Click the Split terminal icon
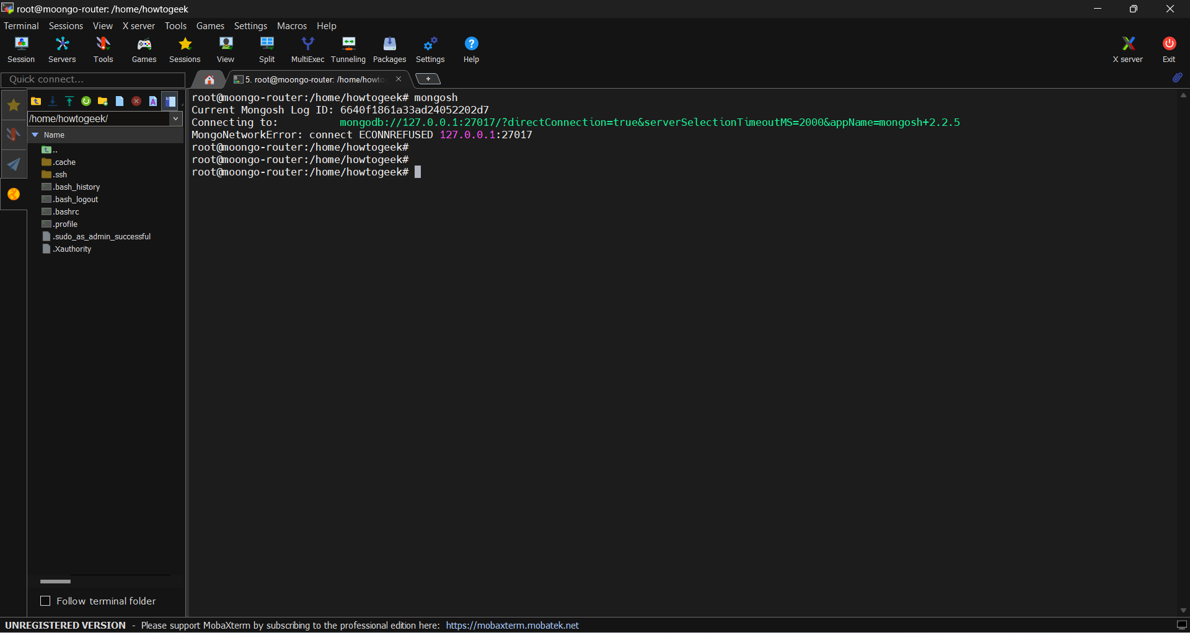The width and height of the screenshot is (1190, 633). [267, 50]
